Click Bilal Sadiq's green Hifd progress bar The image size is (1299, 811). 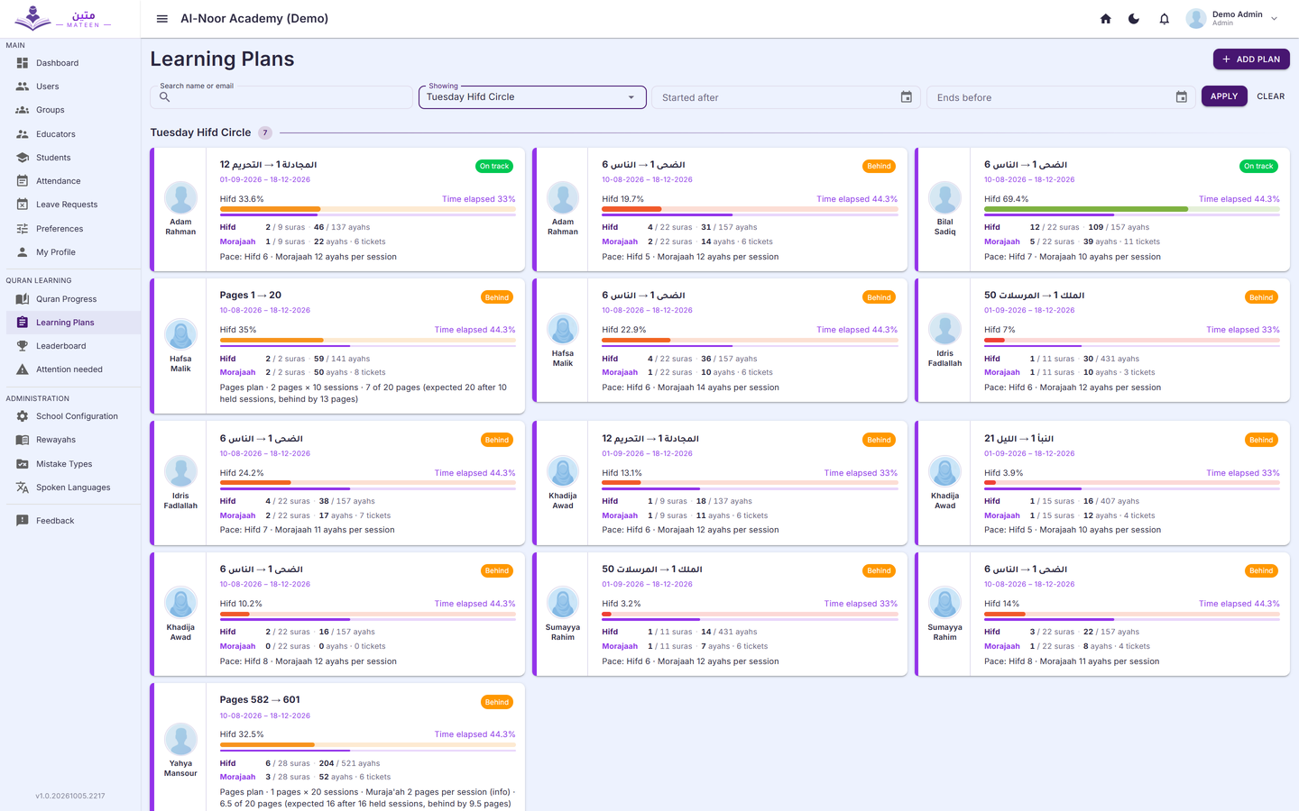(1086, 209)
